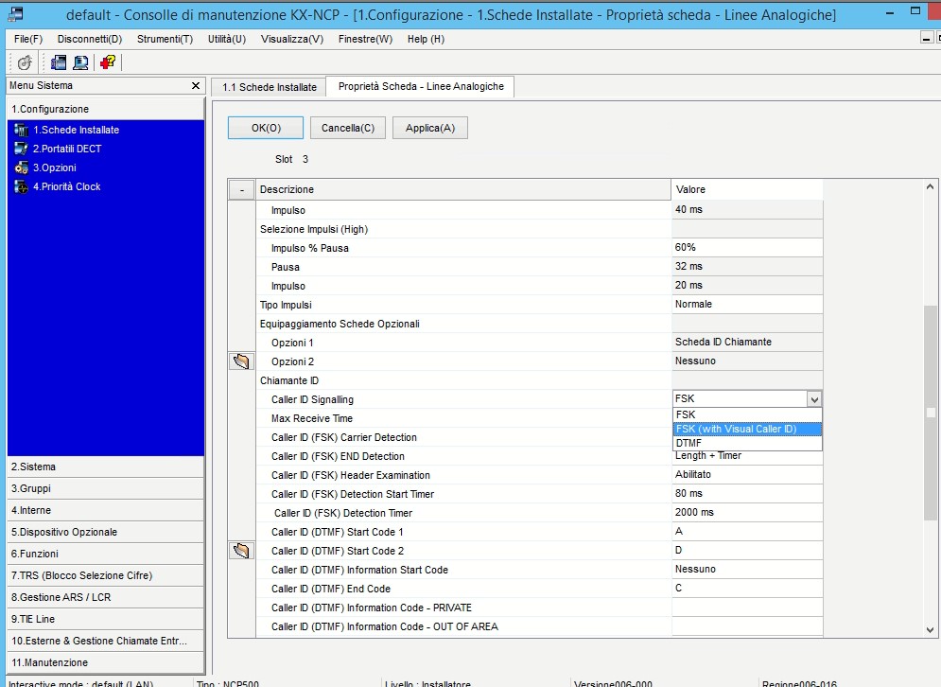Collapse the table with the minus button

point(242,190)
